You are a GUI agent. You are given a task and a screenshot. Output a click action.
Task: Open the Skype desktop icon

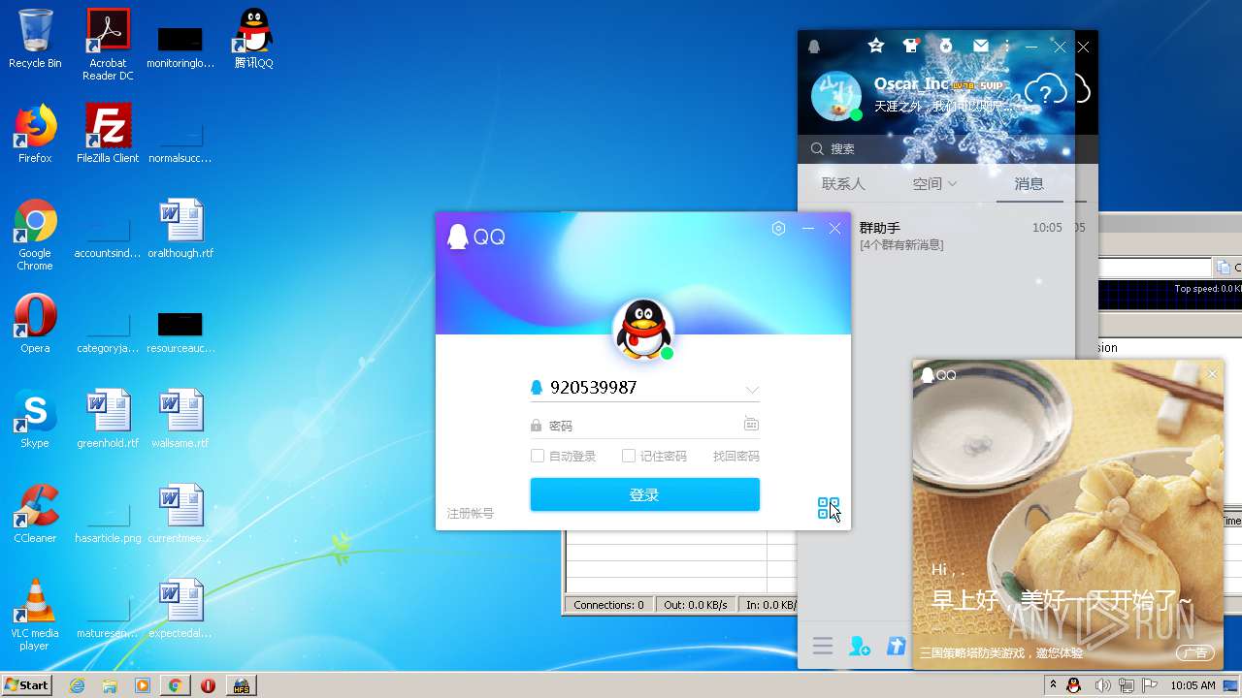(35, 419)
